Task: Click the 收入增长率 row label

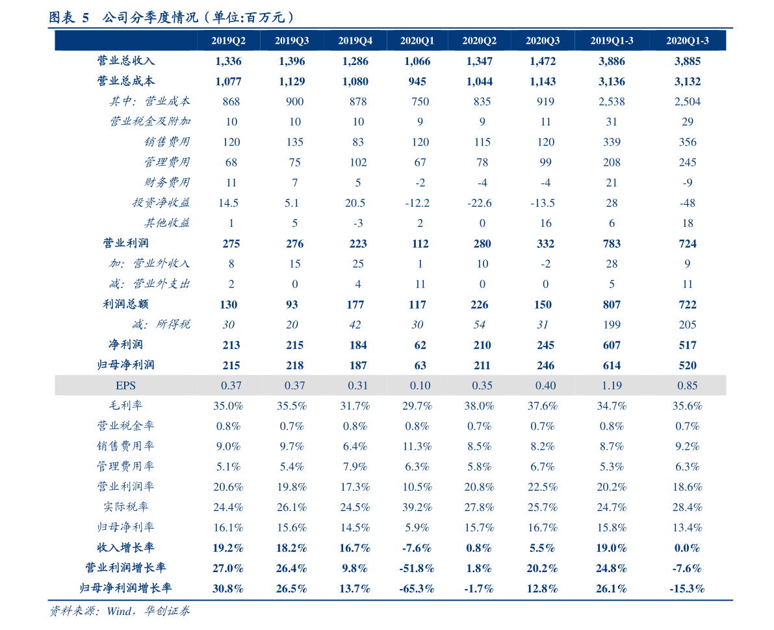Action: pyautogui.click(x=126, y=547)
